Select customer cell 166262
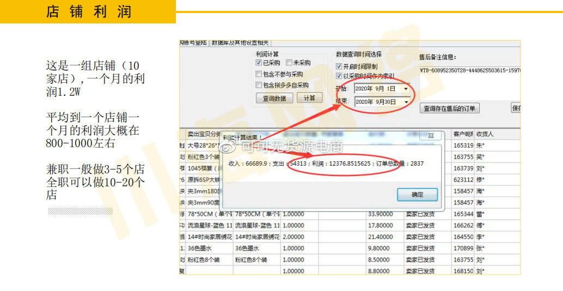This screenshot has height=291, width=563. [463, 226]
